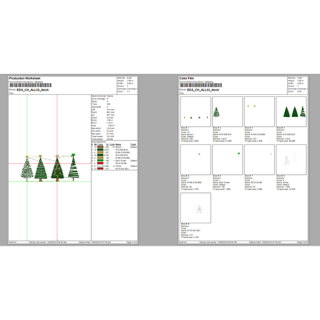The image size is (320, 320).
Task: Click the Stop Sequence table header label
Action: 100,142
